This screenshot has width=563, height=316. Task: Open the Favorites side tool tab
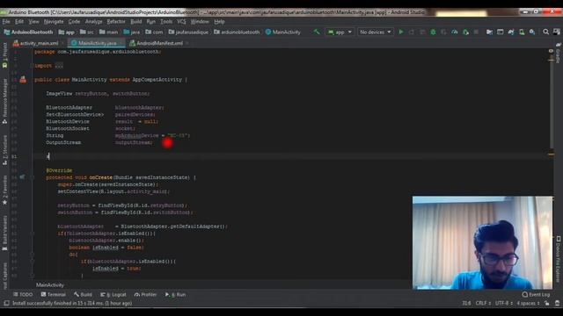[4, 190]
